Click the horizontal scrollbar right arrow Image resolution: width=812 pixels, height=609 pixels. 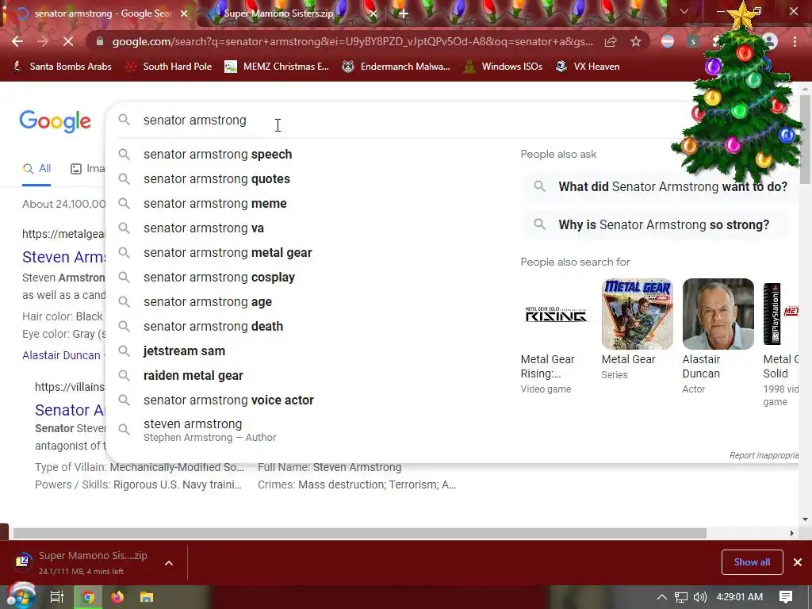coord(792,534)
